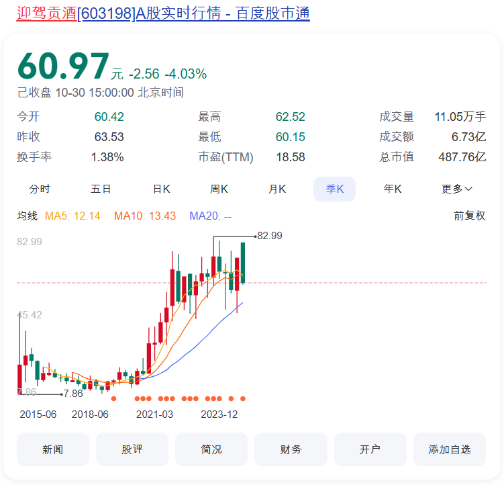Viewport: 504px width, 485px height.
Task: Click the 2023-12 date axis label
Action: click(219, 414)
